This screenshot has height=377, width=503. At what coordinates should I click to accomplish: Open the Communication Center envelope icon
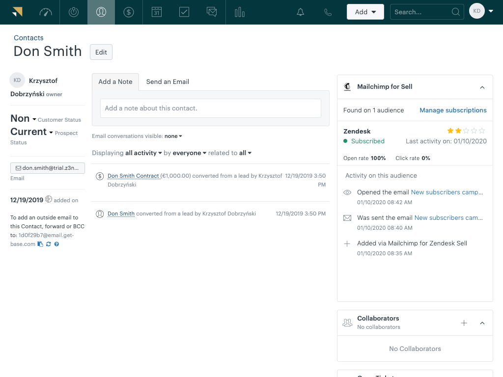coord(212,11)
